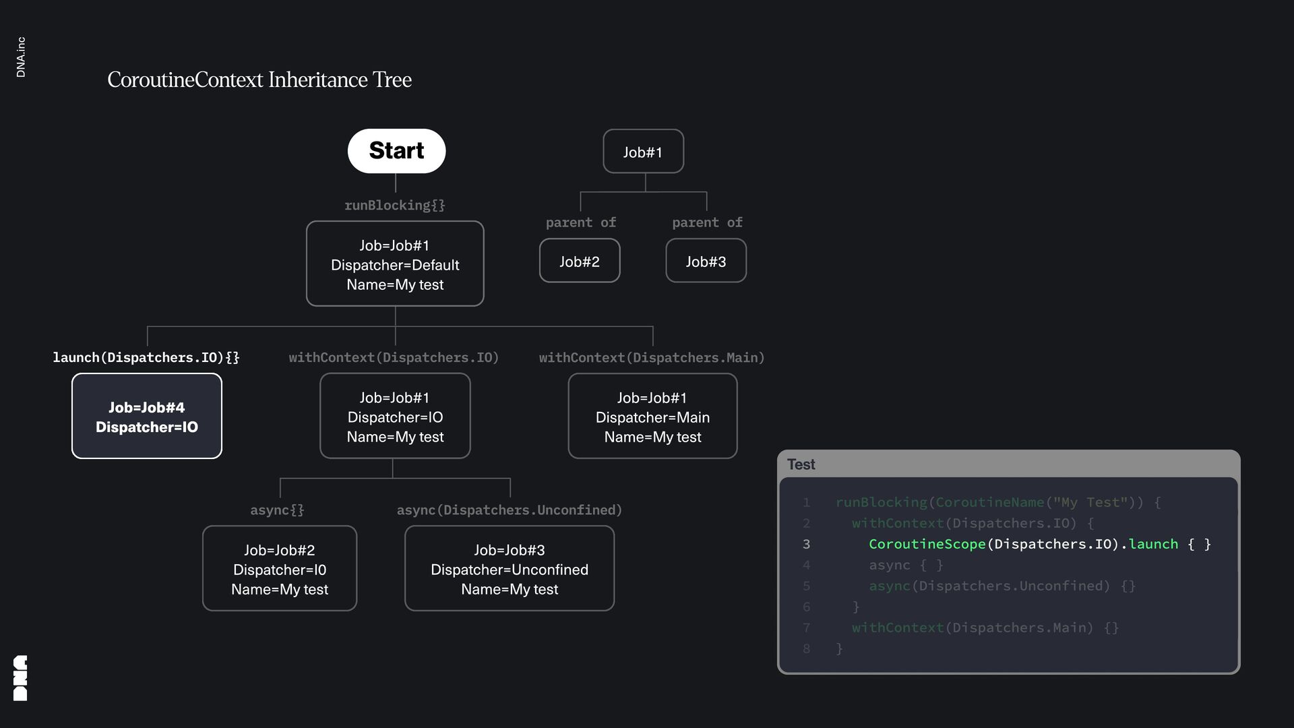
Task: Click the white Start node
Action: point(396,151)
